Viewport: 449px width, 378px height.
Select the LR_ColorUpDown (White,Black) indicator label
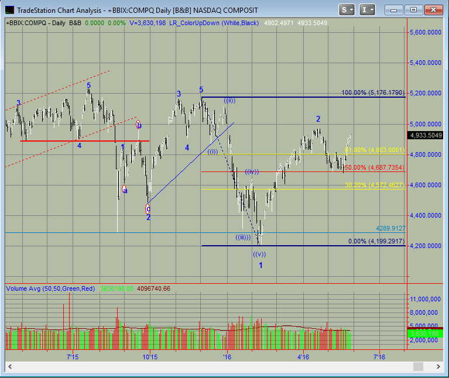[x=214, y=23]
